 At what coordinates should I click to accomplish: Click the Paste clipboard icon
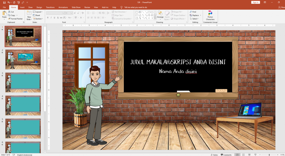click(x=4, y=13)
